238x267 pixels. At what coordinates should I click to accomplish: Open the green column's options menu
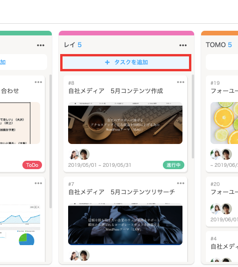point(41,45)
